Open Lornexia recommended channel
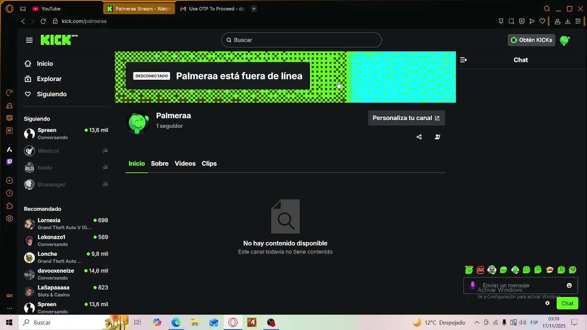 (66, 224)
